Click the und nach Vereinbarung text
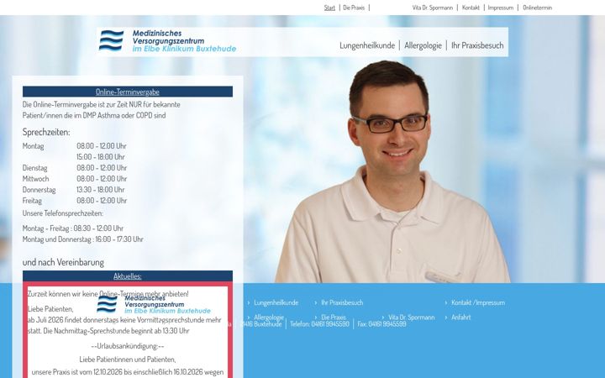 pos(63,262)
